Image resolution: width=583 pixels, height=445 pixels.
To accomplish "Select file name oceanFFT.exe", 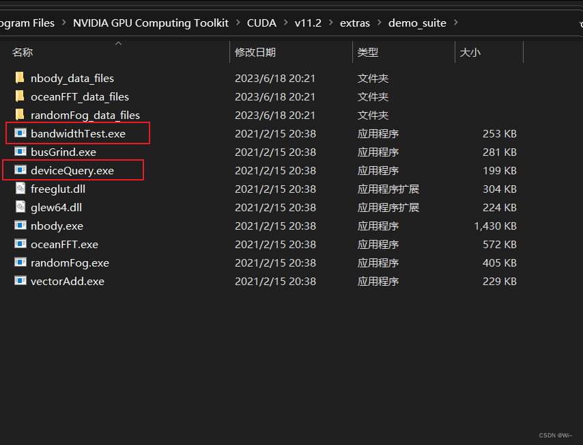I will point(64,244).
